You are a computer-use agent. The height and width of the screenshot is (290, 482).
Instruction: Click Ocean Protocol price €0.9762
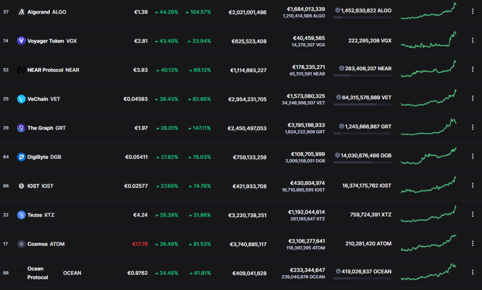(x=137, y=273)
